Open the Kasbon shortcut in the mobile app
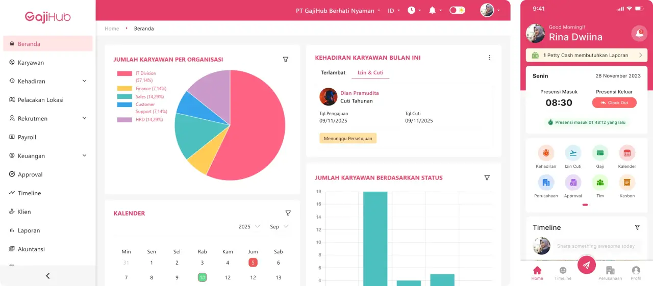Image resolution: width=653 pixels, height=286 pixels. (627, 187)
